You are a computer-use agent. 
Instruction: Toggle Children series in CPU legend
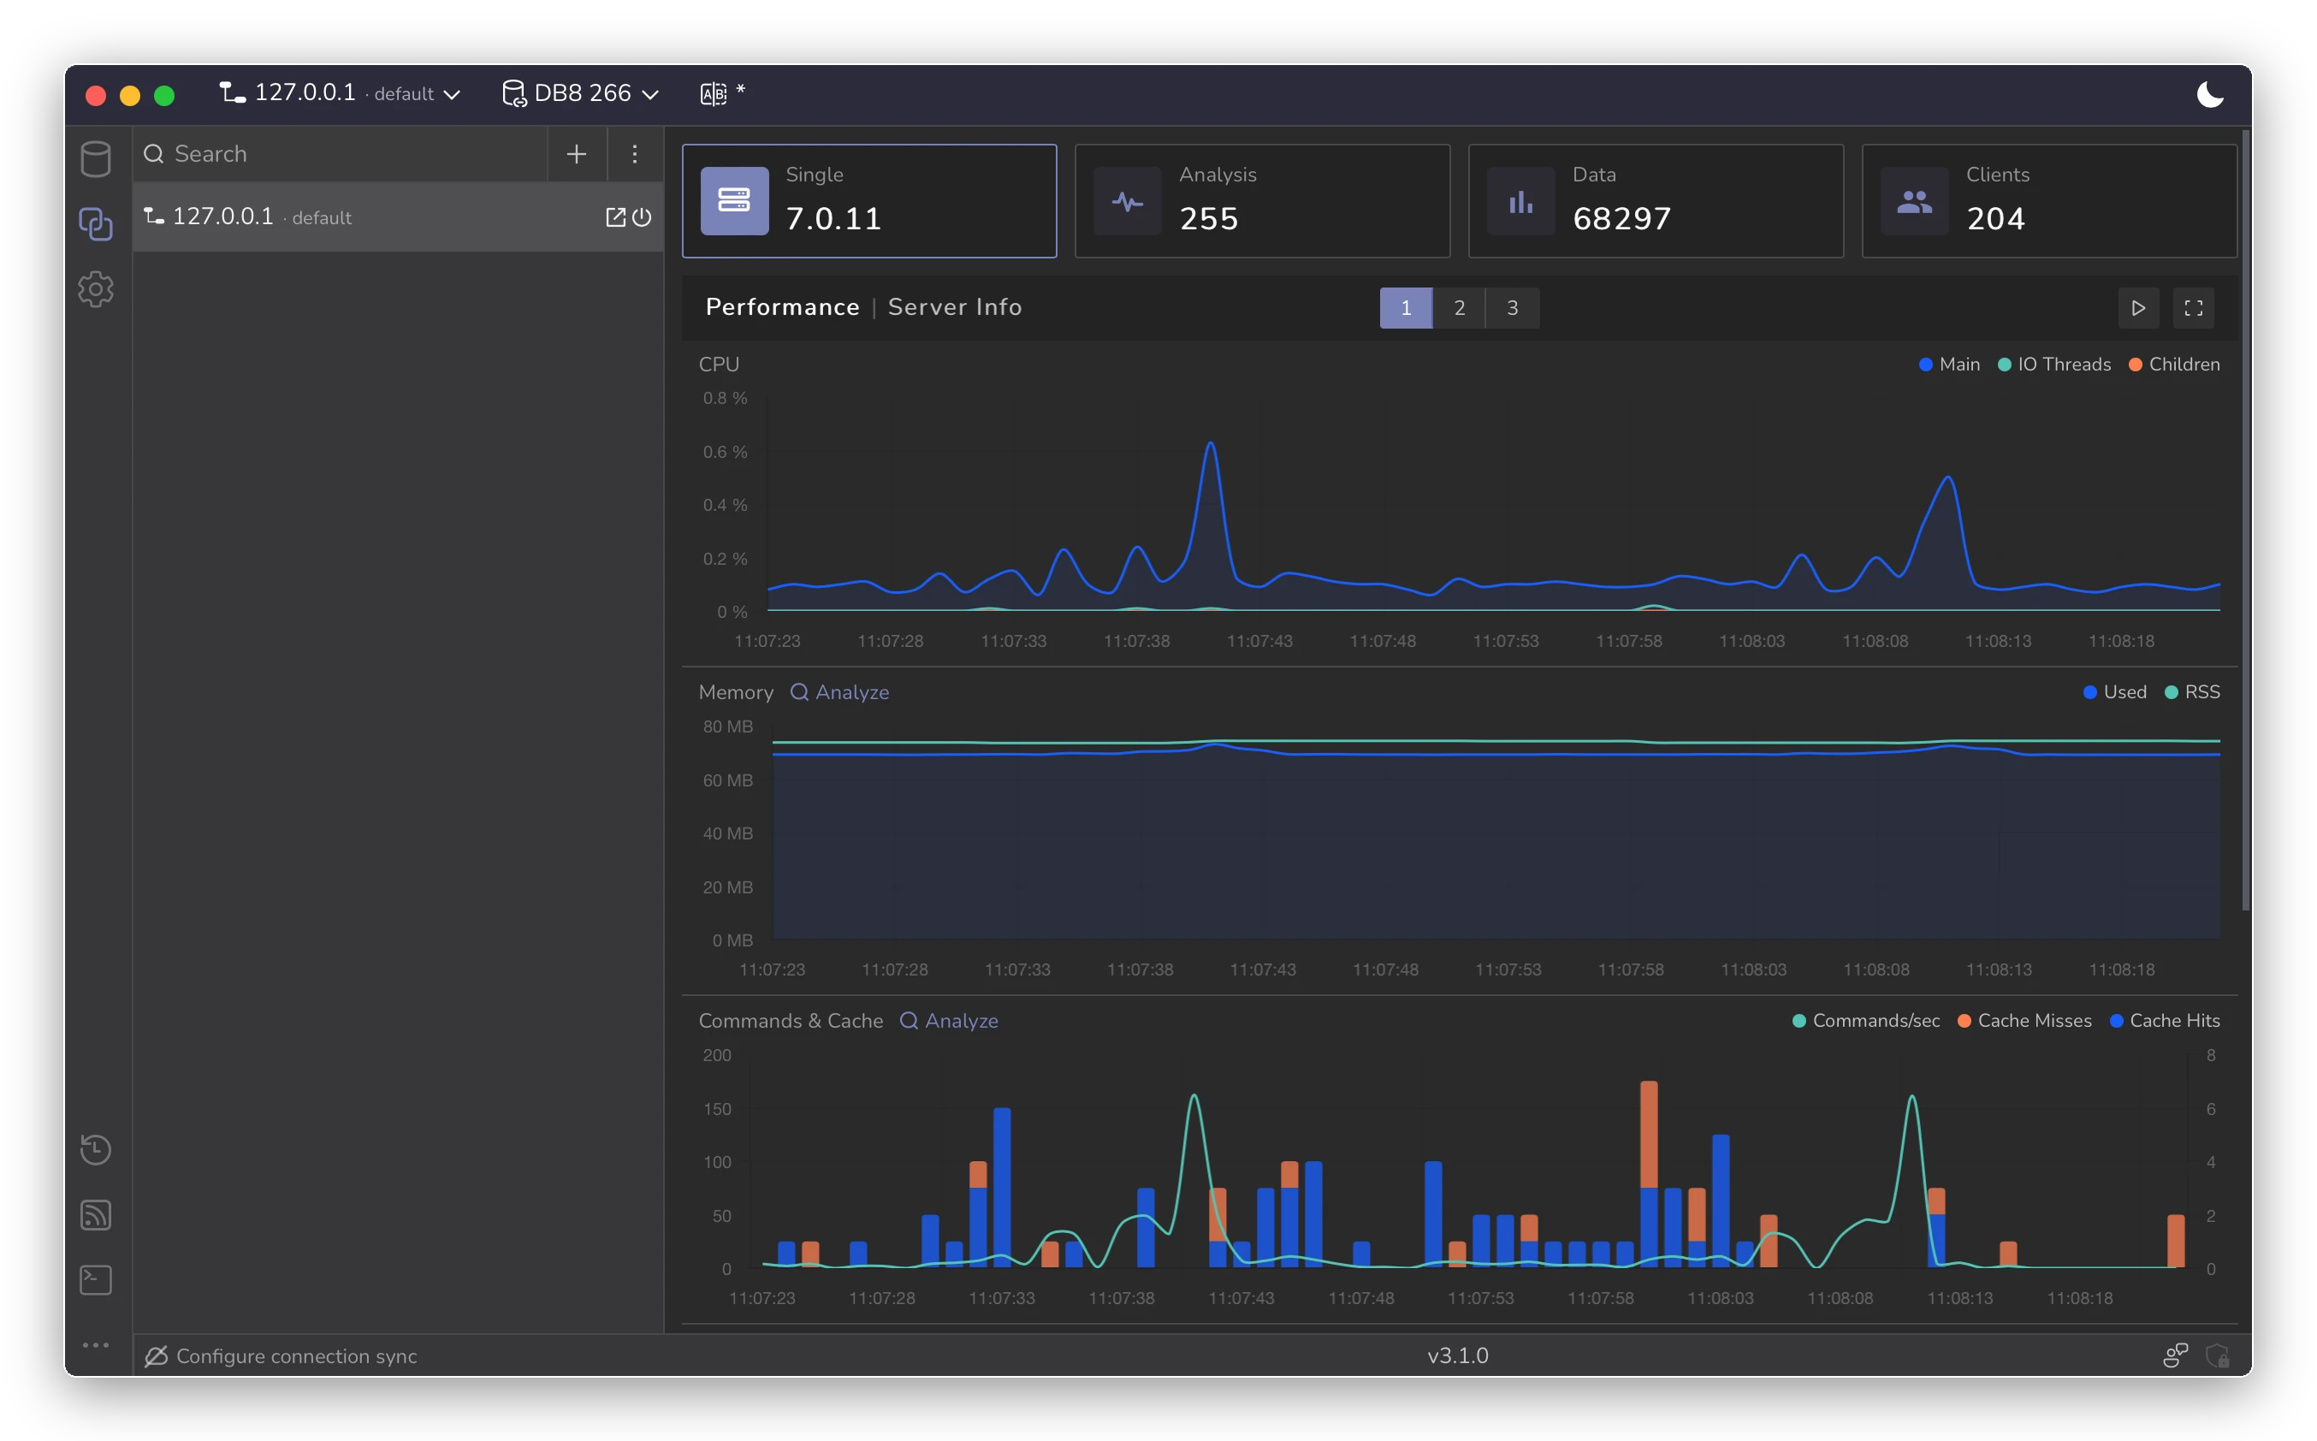pyautogui.click(x=2174, y=364)
